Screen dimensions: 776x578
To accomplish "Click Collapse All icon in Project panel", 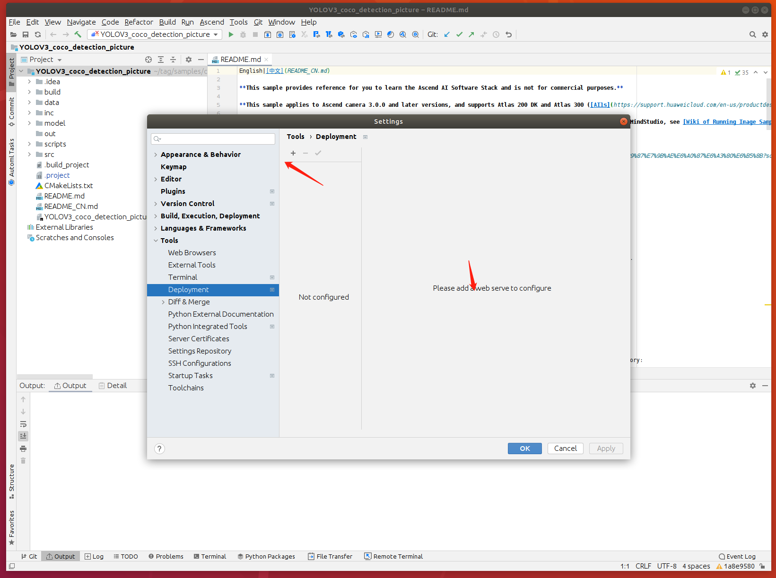I will point(173,60).
